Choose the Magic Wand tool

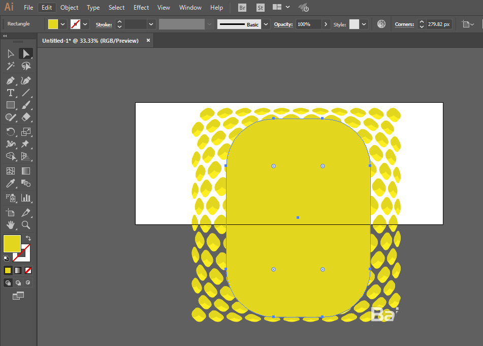11,66
